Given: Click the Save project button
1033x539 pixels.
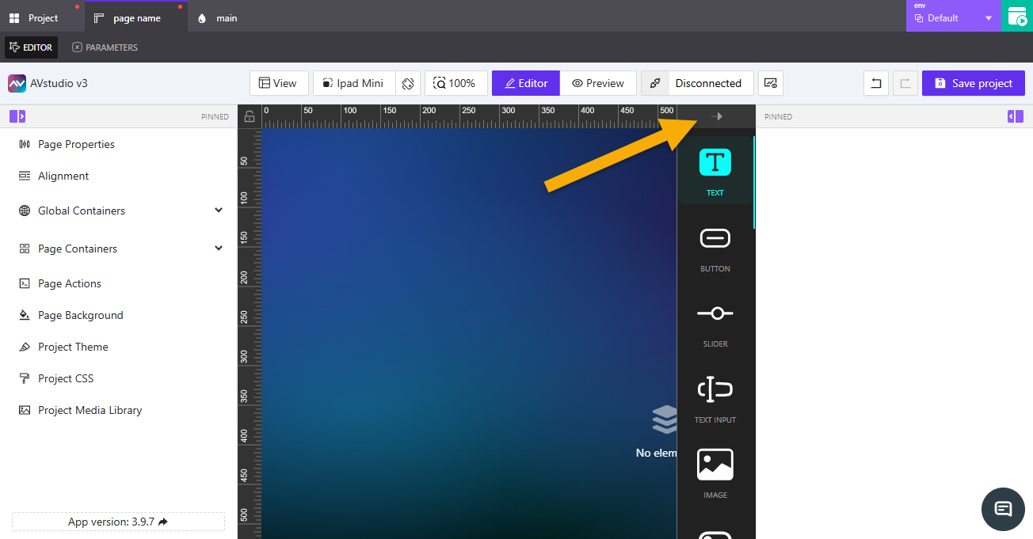Looking at the screenshot, I should tap(973, 83).
